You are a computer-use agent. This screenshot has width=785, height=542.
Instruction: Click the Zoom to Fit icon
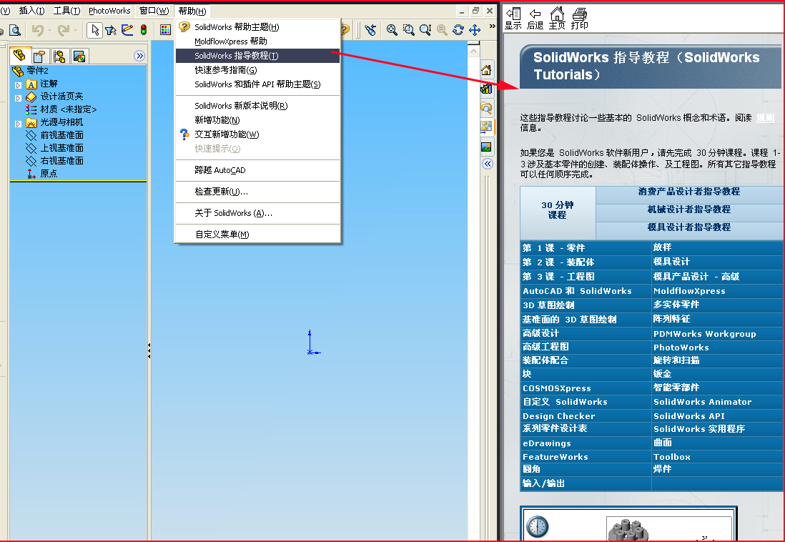coord(392,30)
